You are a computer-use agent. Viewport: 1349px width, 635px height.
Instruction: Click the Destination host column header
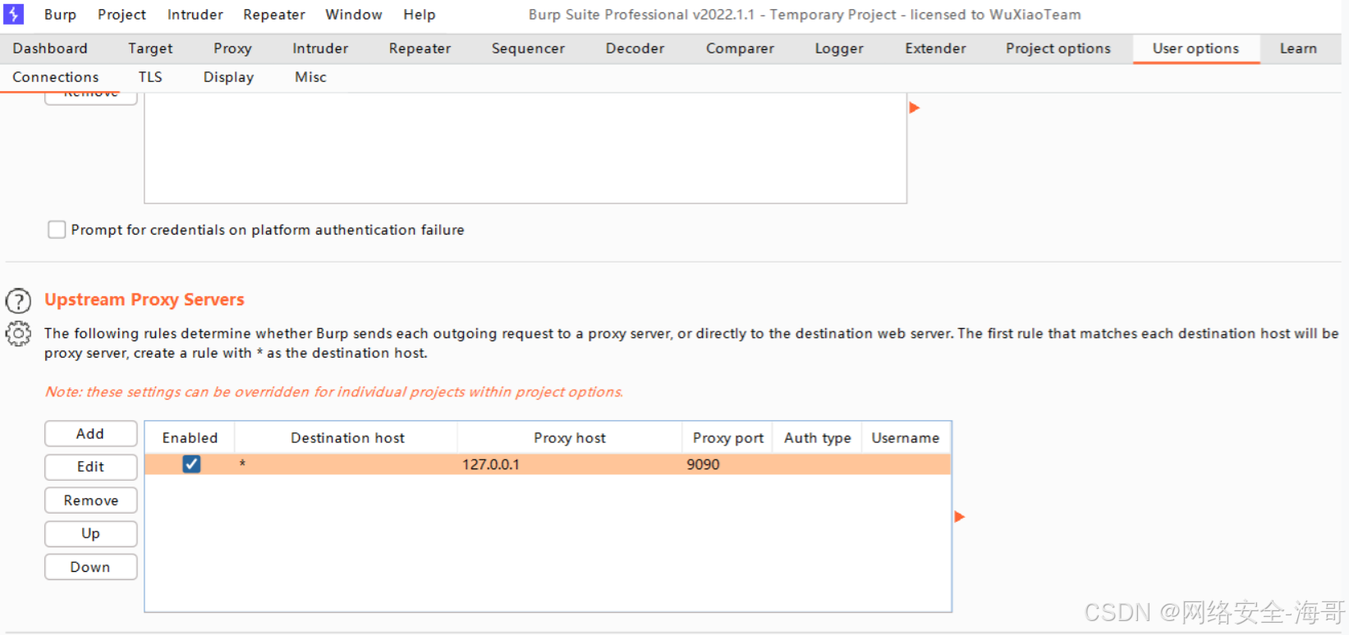(347, 438)
